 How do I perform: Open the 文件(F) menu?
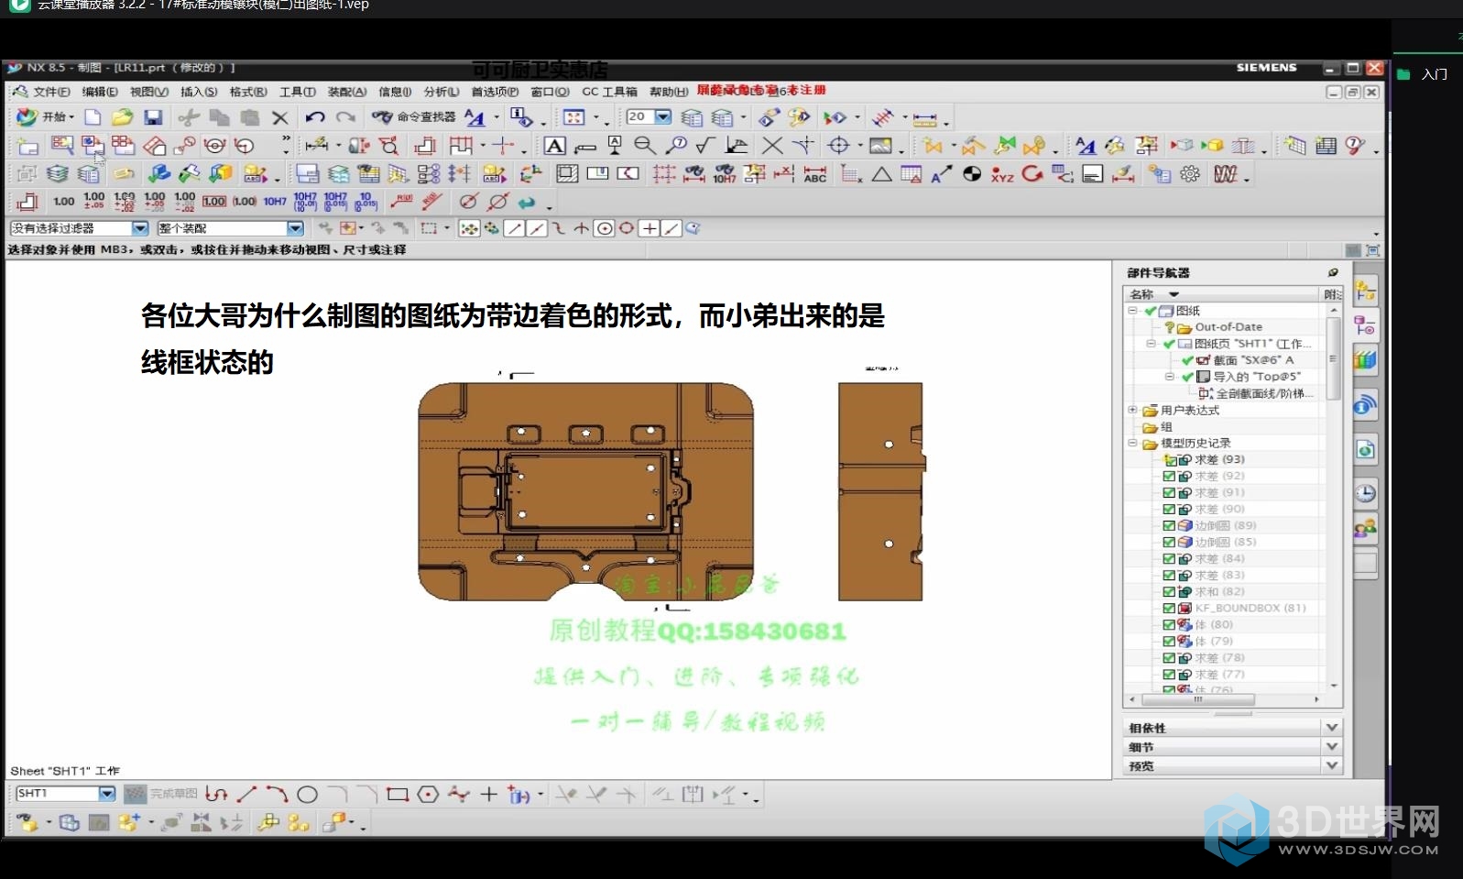(x=51, y=92)
